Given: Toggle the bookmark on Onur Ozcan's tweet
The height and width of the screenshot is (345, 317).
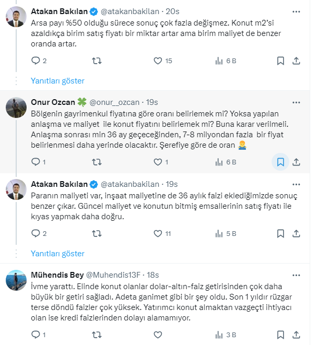Looking at the screenshot, I should 280,162.
